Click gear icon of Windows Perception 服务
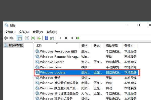151x100 pixels. click(37, 51)
